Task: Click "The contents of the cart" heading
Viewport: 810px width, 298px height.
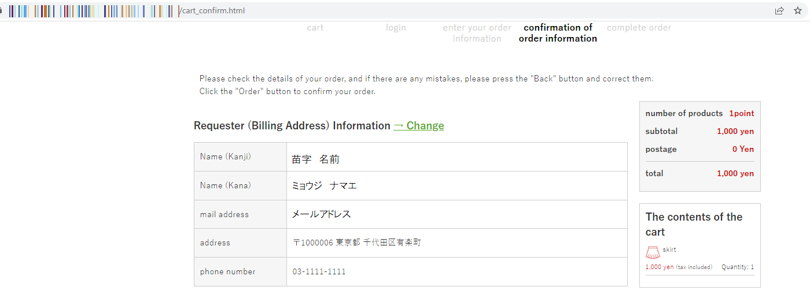Action: click(x=694, y=224)
